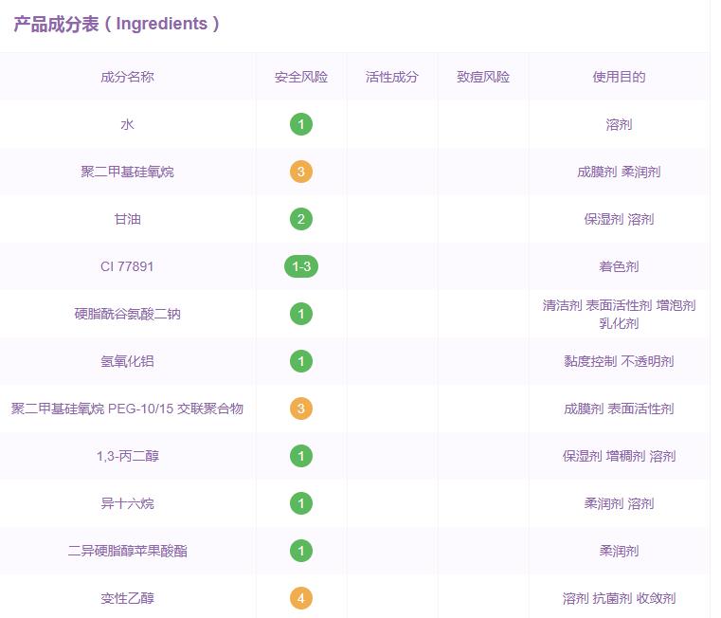The image size is (721, 618).
Task: Click the safety badge for 二异硬脂醇苹果酸酯
Action: [x=300, y=551]
